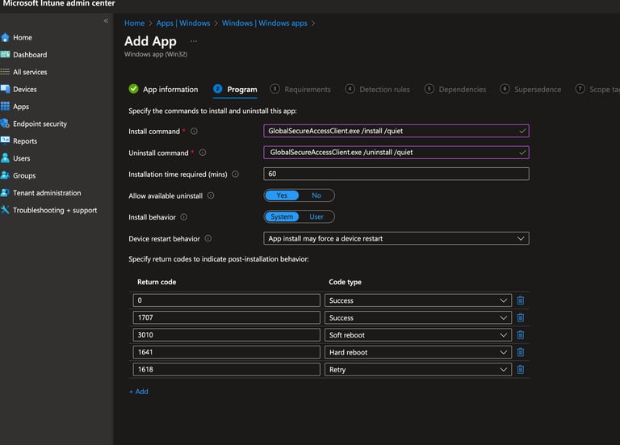Screen dimensions: 620x445
Task: Click the Devices sidebar icon
Action: [5, 89]
